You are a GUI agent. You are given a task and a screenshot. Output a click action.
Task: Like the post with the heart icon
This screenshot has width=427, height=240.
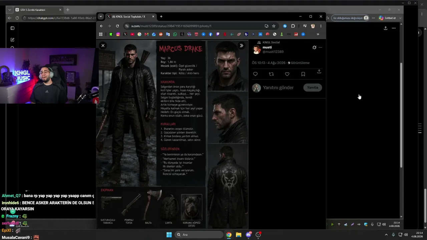click(287, 74)
